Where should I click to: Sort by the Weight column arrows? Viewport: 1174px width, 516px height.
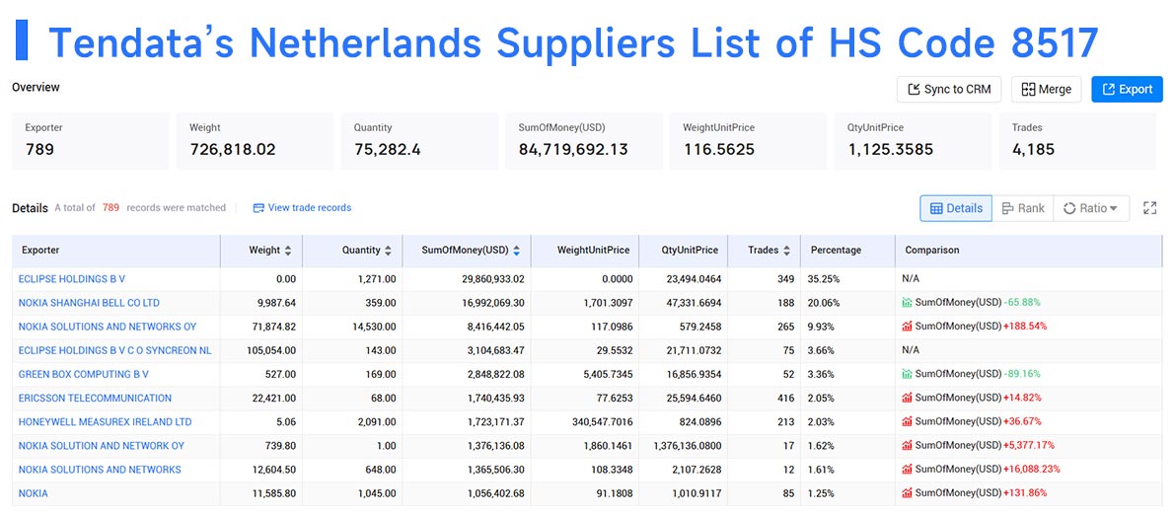288,251
